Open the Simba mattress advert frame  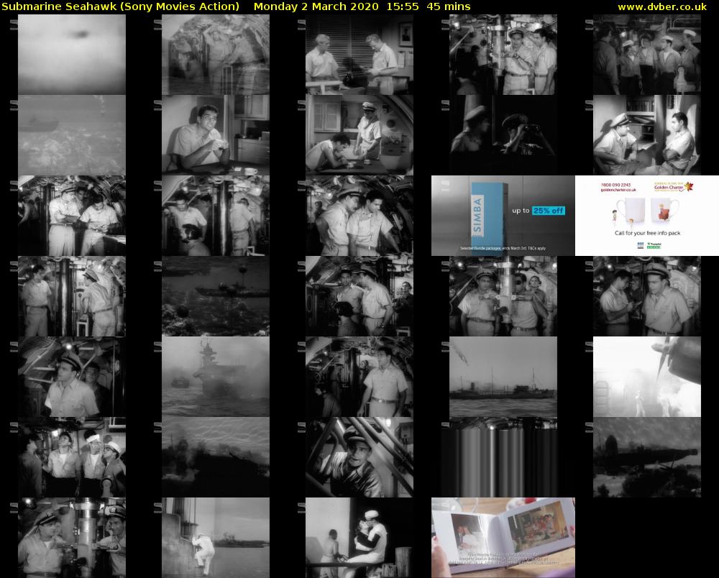[503, 216]
